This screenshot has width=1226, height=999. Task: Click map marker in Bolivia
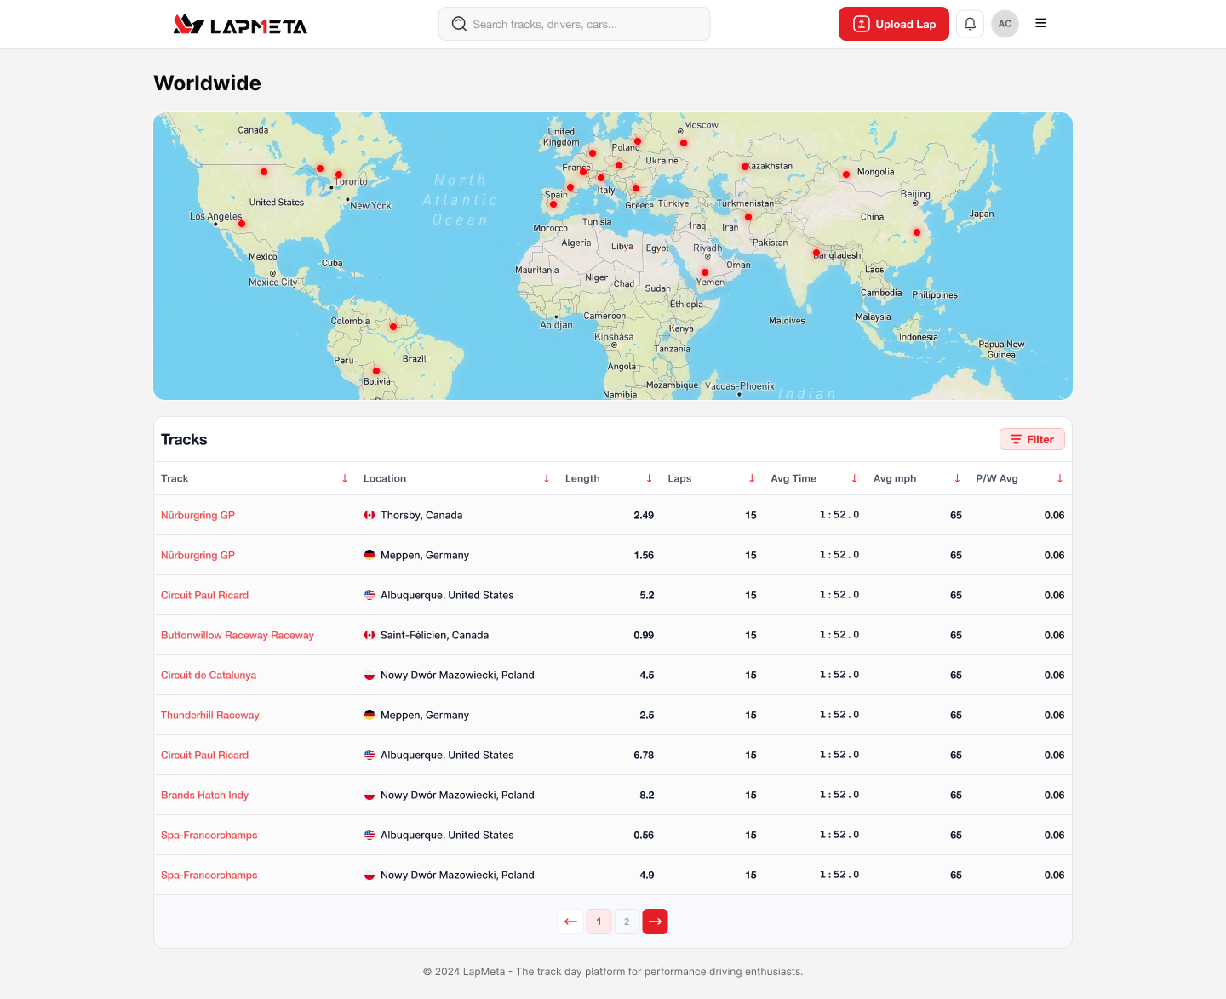[376, 371]
